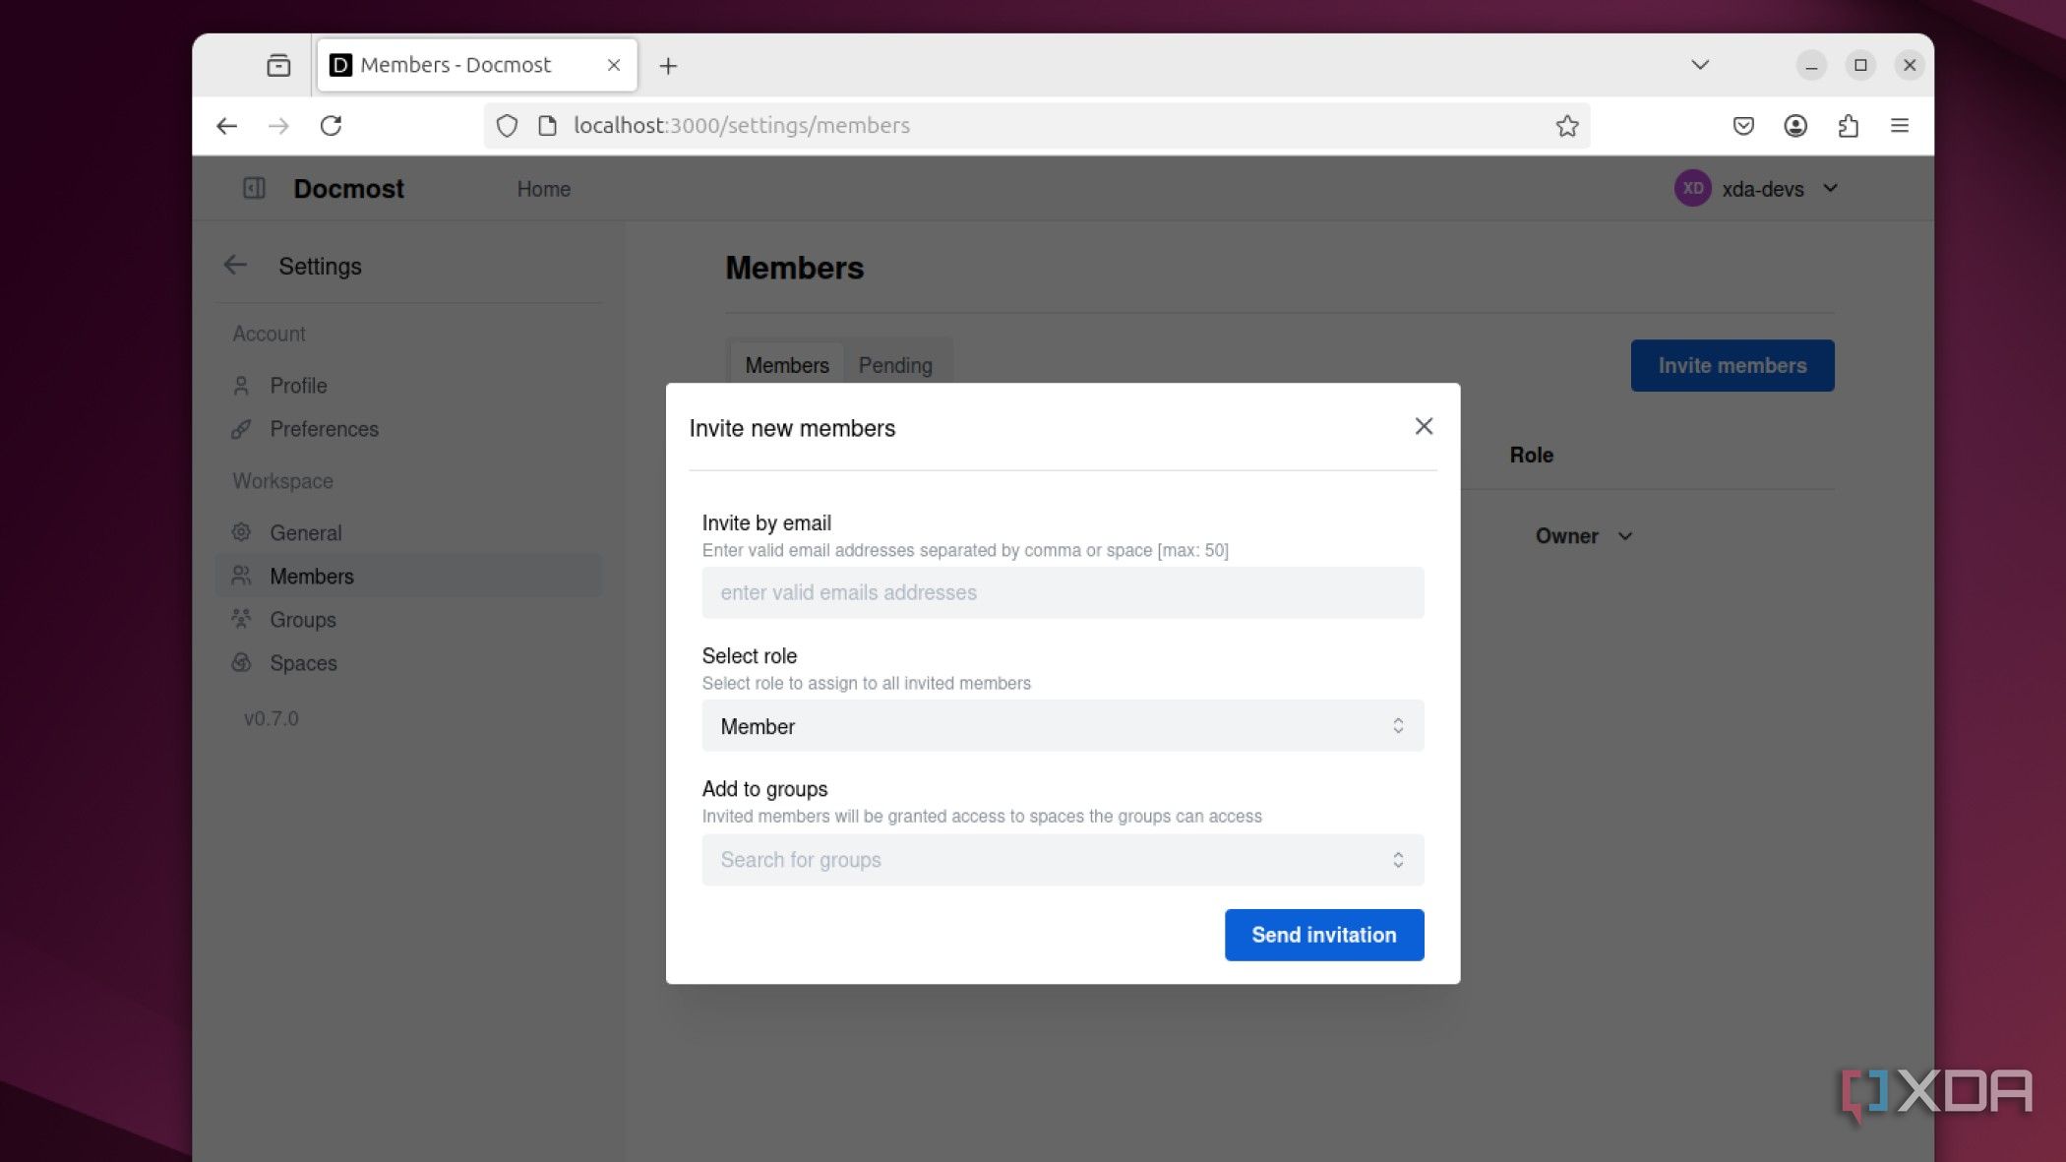
Task: Click the Spaces icon in sidebar
Action: (x=241, y=662)
